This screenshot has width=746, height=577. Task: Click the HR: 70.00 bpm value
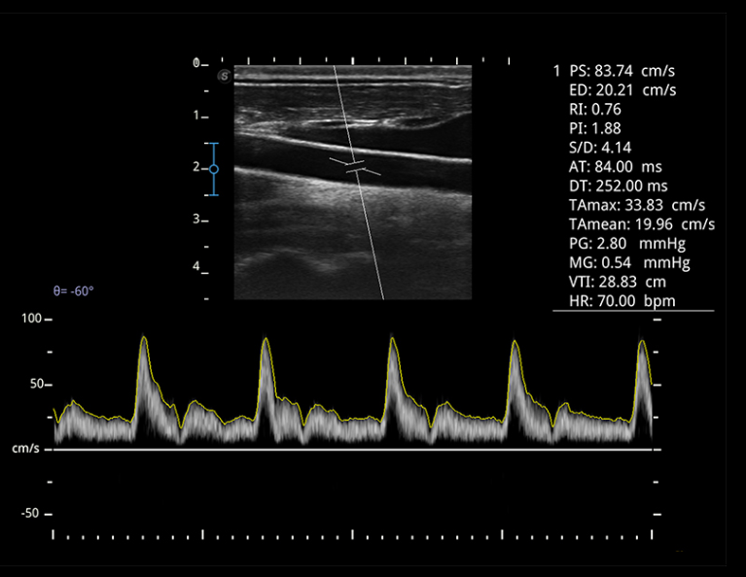click(622, 301)
